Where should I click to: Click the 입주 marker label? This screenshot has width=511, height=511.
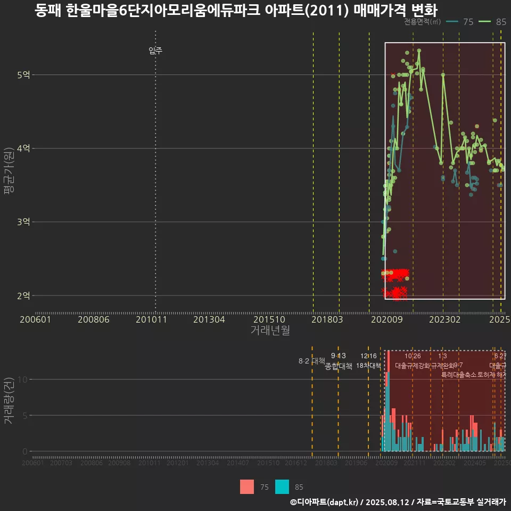[155, 51]
